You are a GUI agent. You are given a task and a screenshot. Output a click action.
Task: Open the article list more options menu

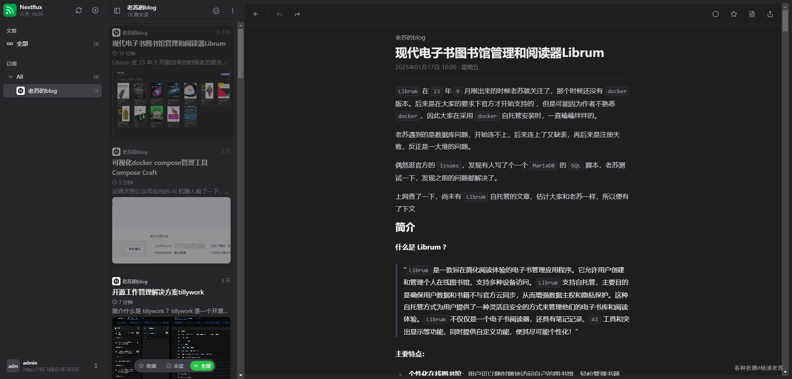point(233,11)
